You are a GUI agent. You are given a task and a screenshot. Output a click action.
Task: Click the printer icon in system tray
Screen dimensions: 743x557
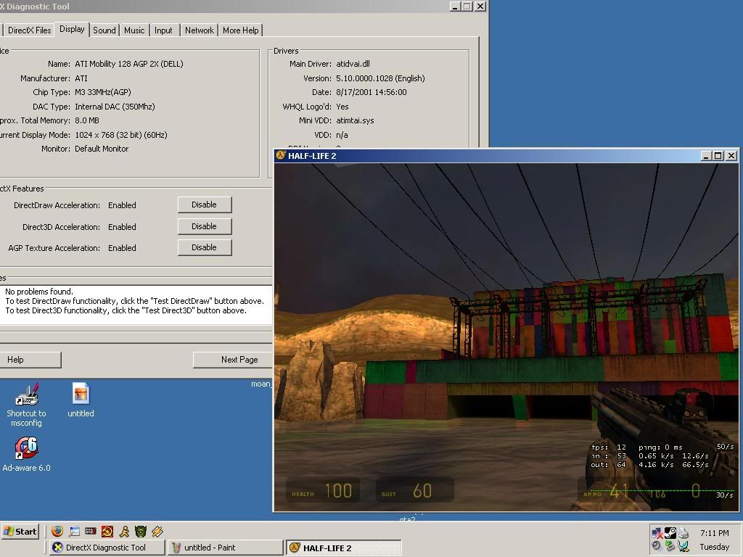tap(683, 533)
